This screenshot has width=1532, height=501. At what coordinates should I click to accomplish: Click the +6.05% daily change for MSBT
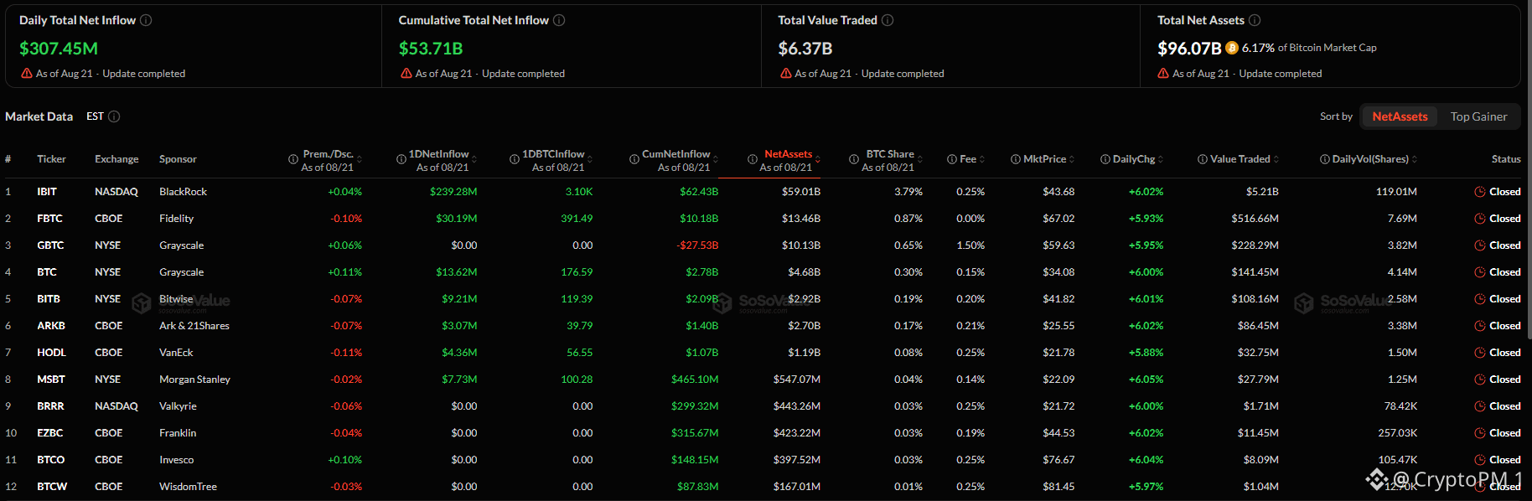[x=1146, y=380]
